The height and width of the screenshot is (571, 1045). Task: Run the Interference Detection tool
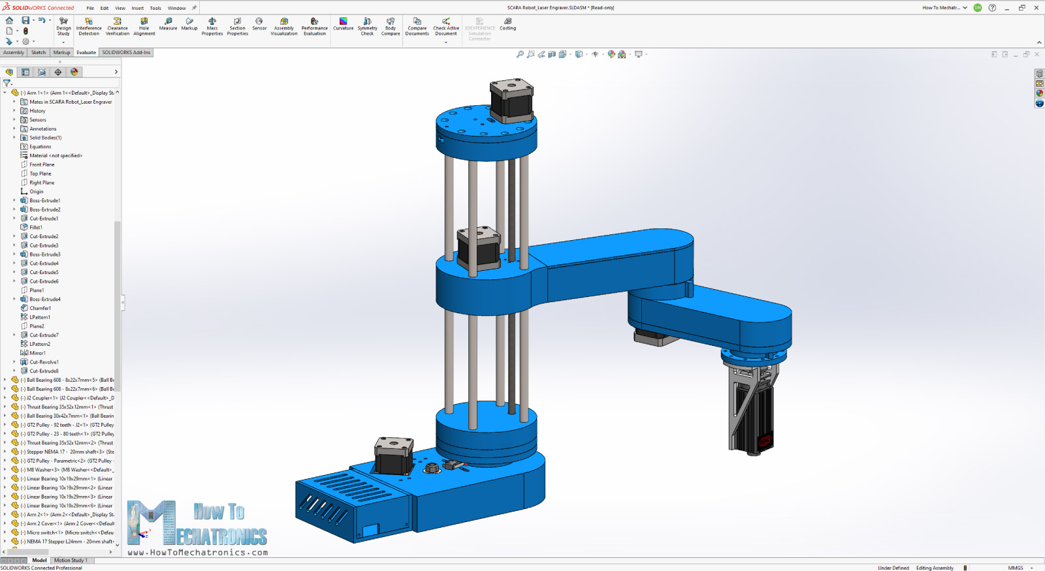point(89,26)
